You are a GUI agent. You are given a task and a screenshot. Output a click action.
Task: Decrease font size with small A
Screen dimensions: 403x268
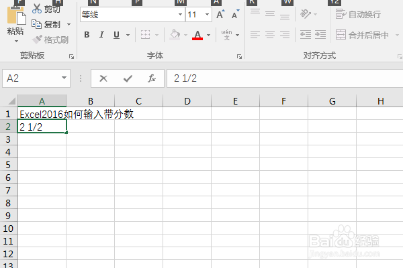[x=235, y=14]
